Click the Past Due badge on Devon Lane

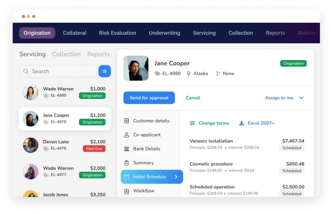(x=94, y=149)
